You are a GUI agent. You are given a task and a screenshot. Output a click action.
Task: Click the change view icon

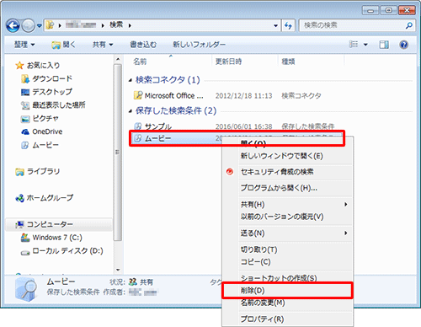[x=354, y=45]
